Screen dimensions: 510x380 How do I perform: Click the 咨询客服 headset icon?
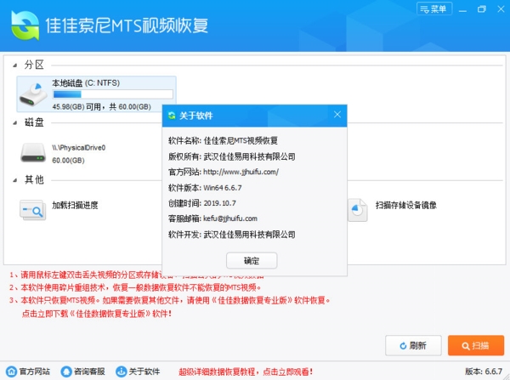[66, 371]
